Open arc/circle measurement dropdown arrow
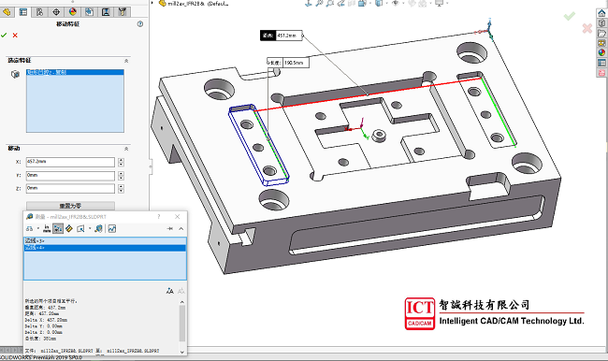Viewport: 608px width, 361px height. coord(38,229)
